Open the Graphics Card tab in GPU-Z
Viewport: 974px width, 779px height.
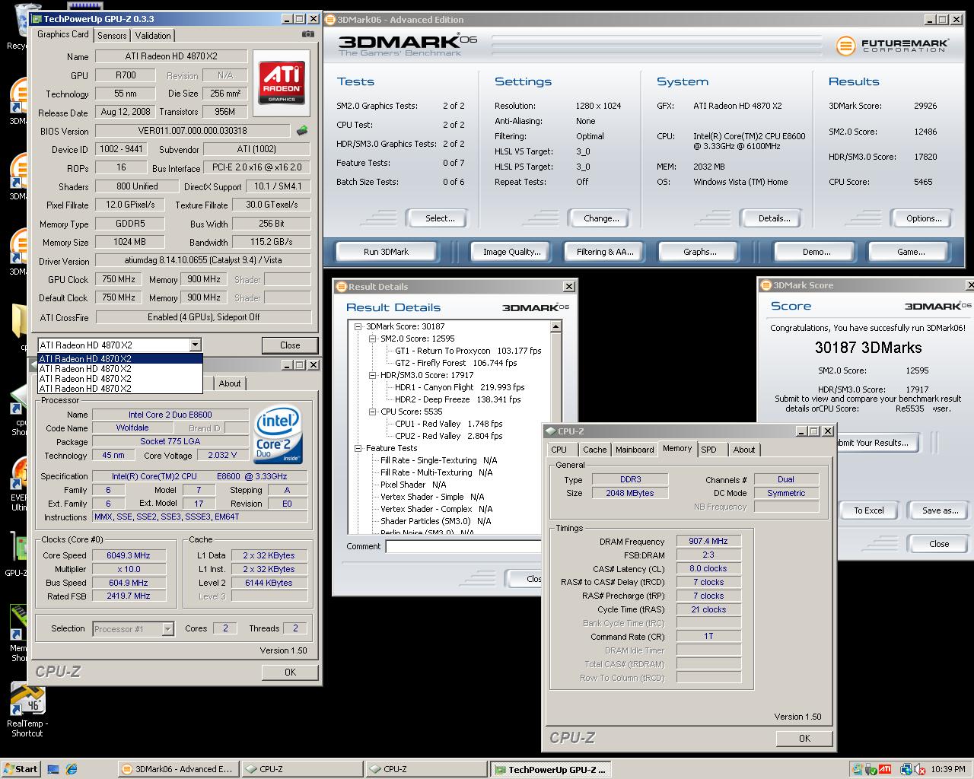pyautogui.click(x=63, y=34)
